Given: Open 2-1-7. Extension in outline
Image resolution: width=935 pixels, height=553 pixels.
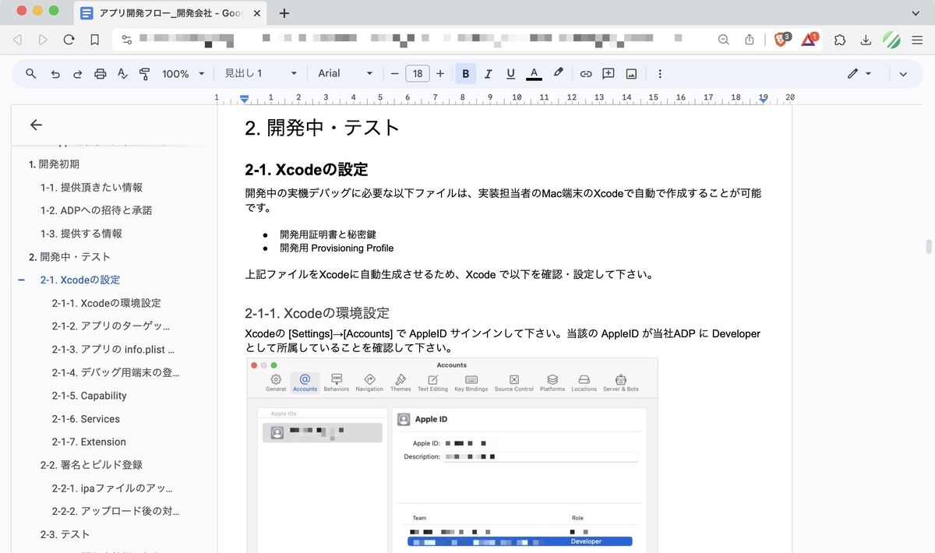Looking at the screenshot, I should (x=89, y=442).
